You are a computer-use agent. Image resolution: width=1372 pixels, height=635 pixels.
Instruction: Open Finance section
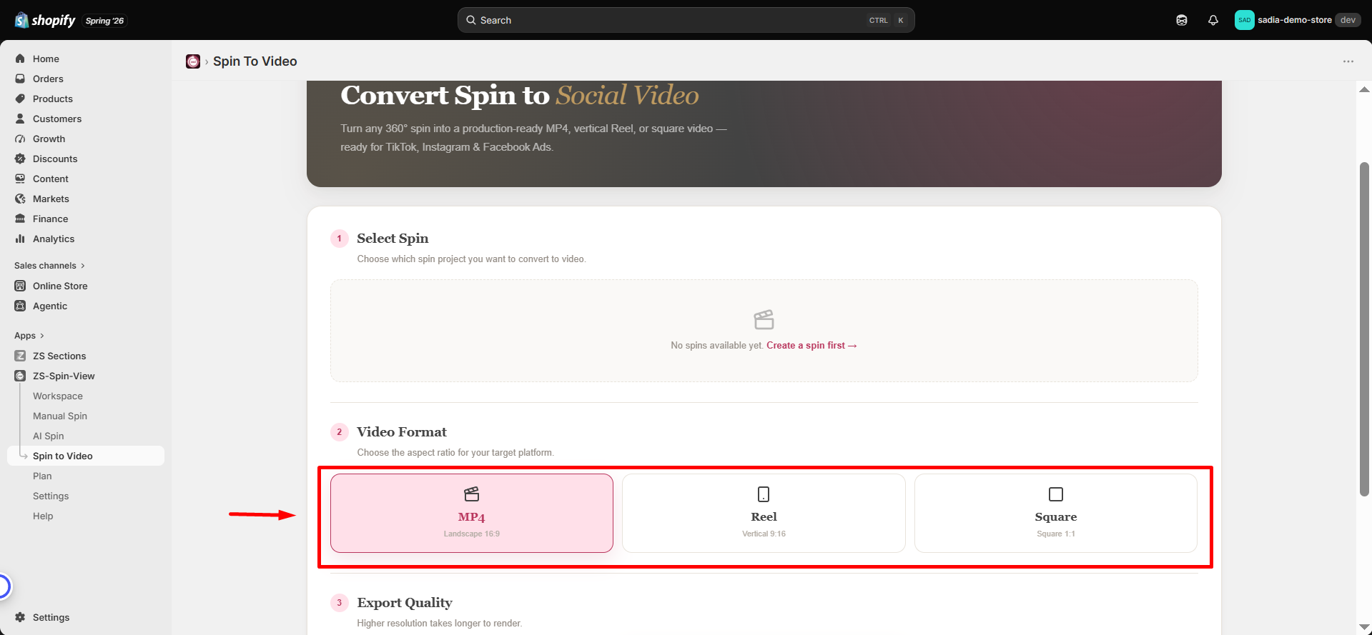(86, 219)
